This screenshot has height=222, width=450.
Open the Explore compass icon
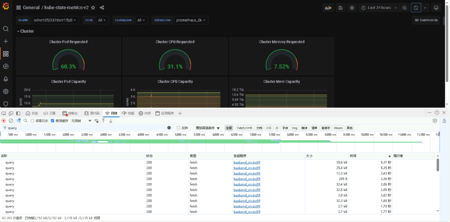click(6, 66)
